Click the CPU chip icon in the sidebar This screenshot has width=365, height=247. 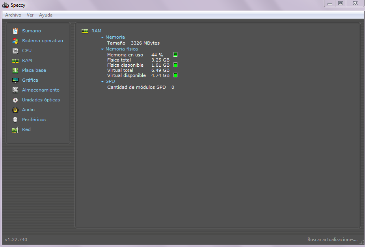click(15, 51)
